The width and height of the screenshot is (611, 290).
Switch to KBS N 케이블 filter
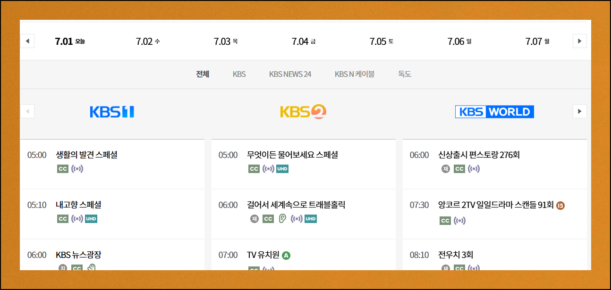355,74
